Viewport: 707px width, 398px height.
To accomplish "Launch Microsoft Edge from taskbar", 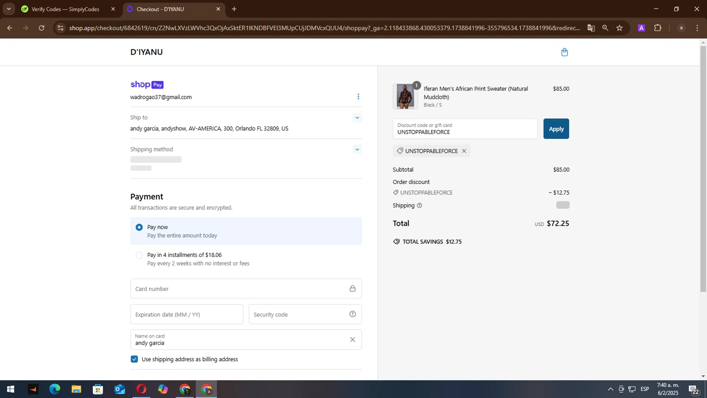I will [55, 390].
